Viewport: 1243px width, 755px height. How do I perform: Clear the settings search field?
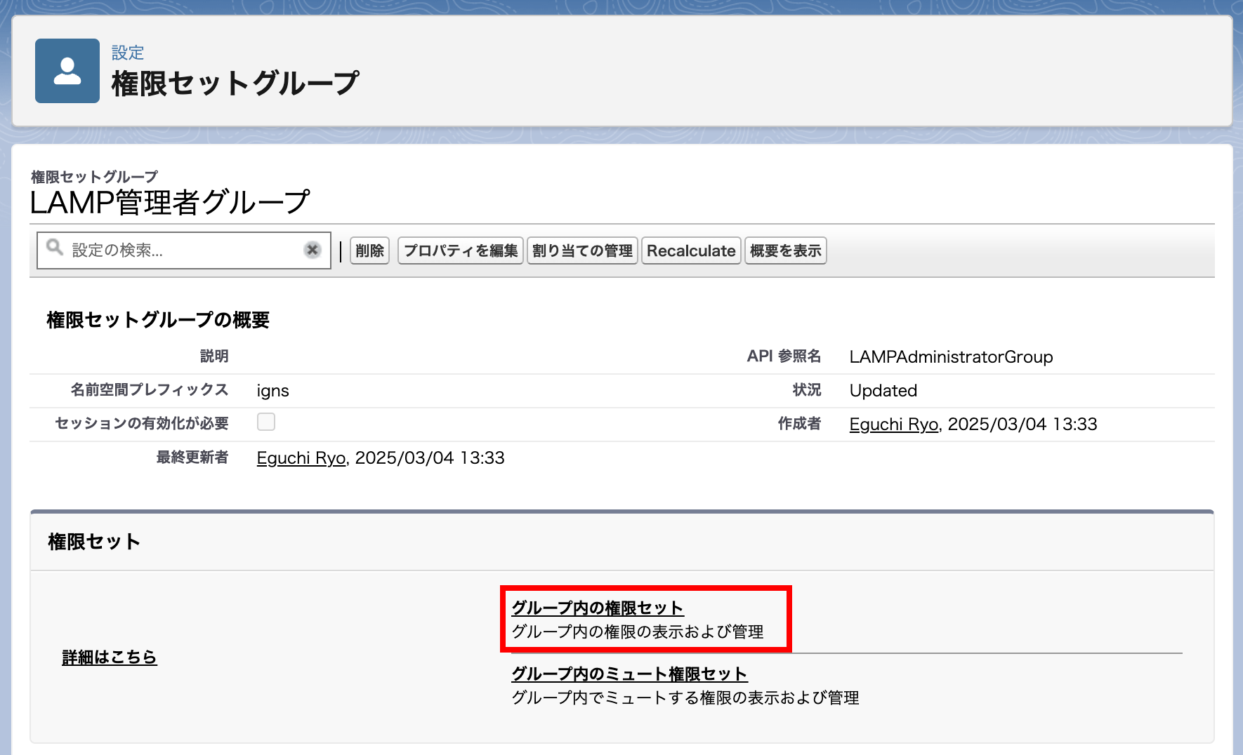click(313, 250)
